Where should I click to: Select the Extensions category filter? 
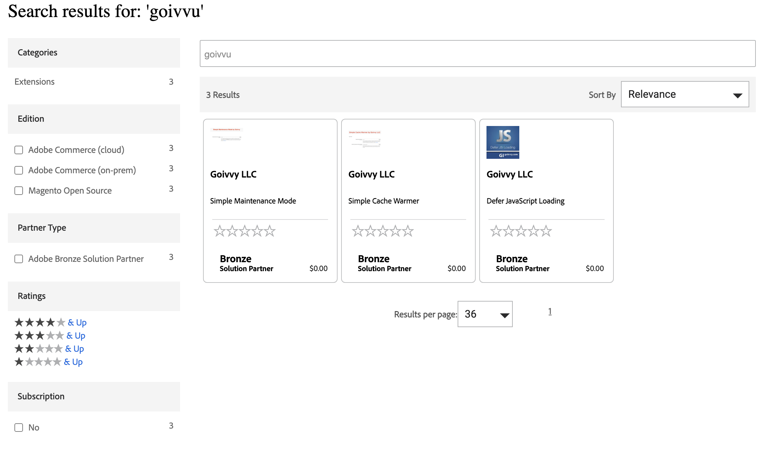(x=34, y=81)
